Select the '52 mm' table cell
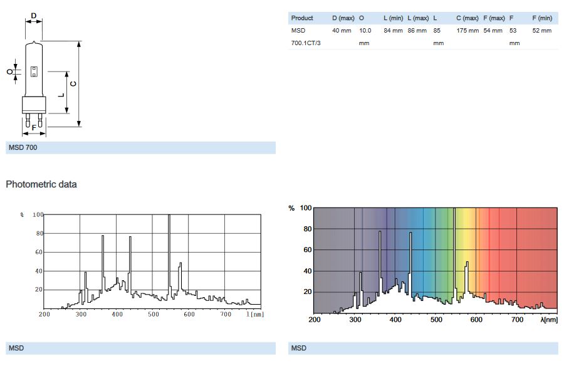 pos(541,31)
